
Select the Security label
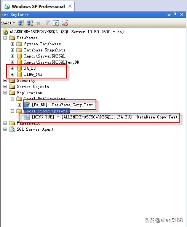[x=26, y=80]
